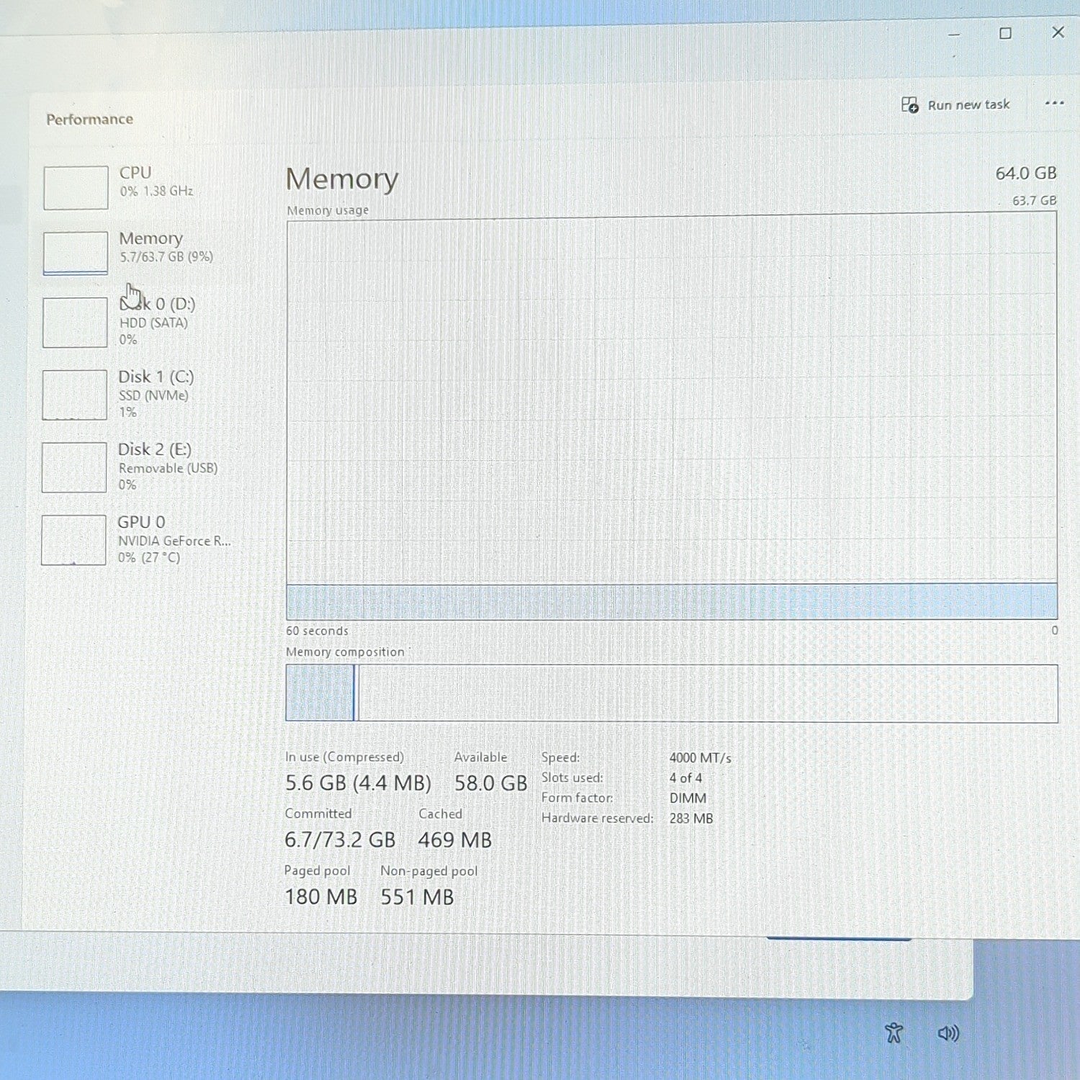Open the three-dot more options menu
Viewport: 1080px width, 1080px height.
1054,103
